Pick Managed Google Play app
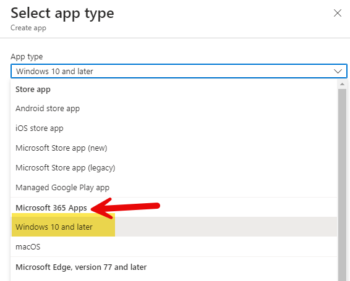 [174, 188]
